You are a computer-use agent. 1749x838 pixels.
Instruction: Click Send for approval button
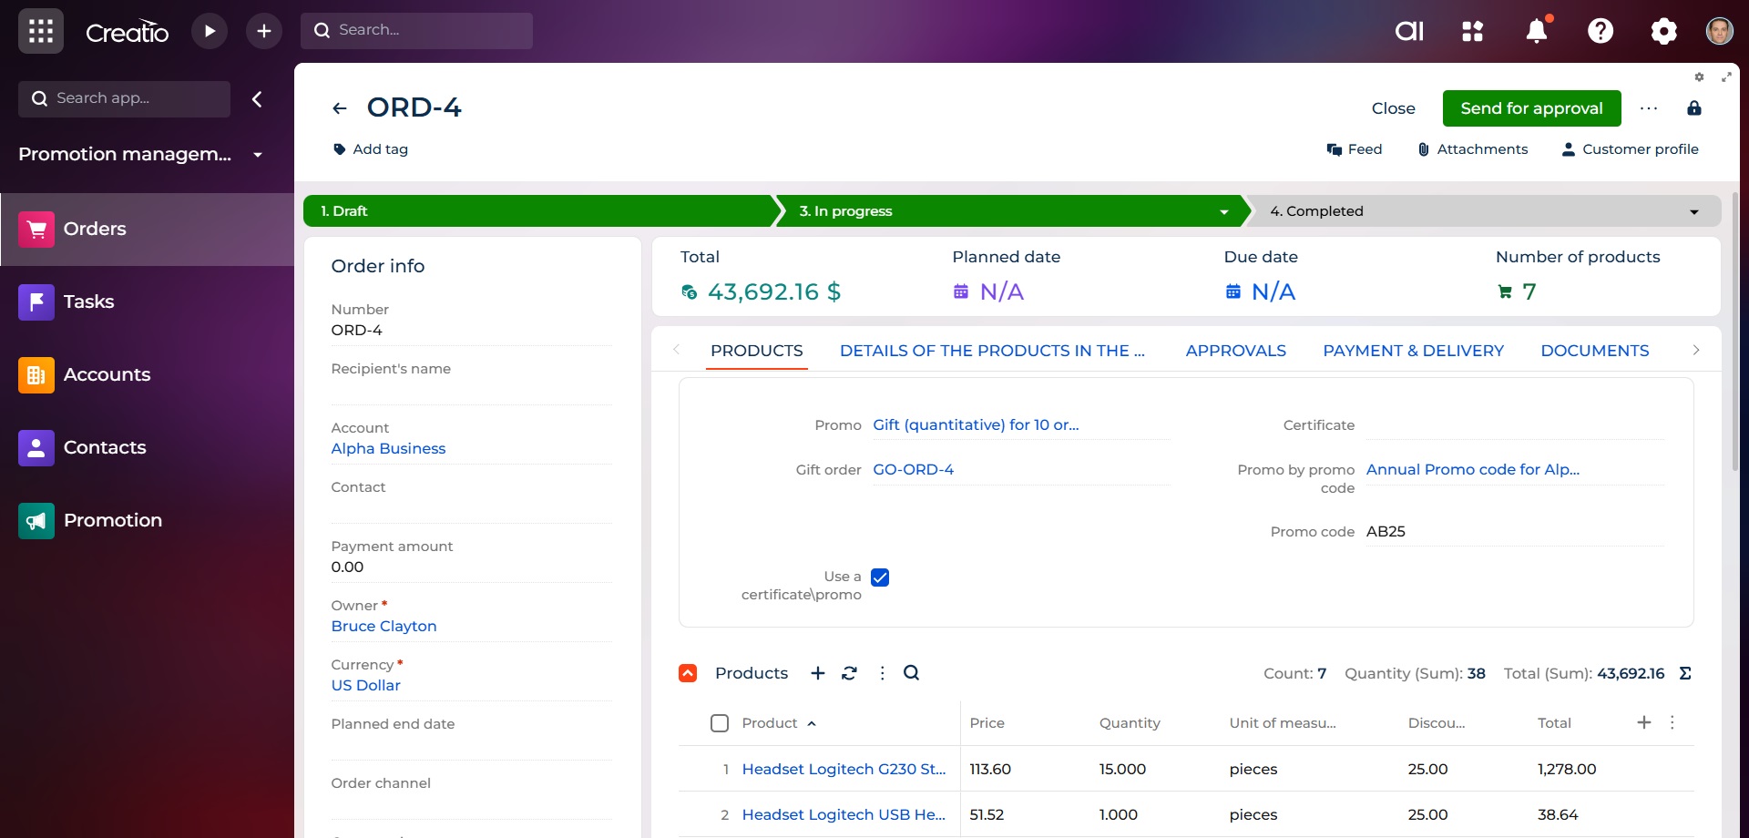tap(1531, 108)
